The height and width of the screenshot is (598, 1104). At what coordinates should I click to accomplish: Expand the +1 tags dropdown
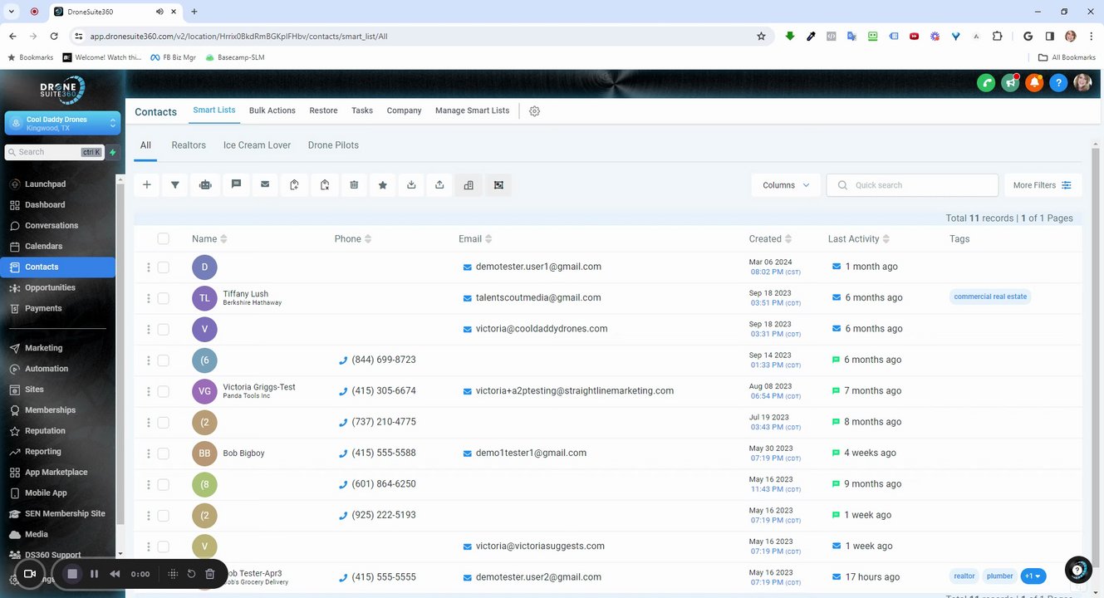tap(1033, 576)
